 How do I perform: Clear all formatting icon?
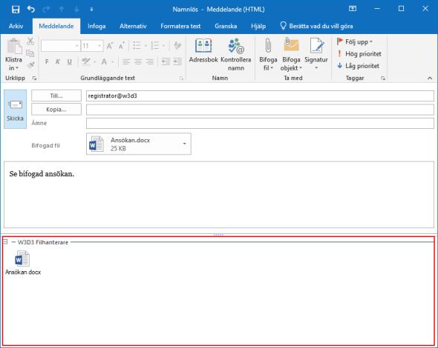pos(177,45)
